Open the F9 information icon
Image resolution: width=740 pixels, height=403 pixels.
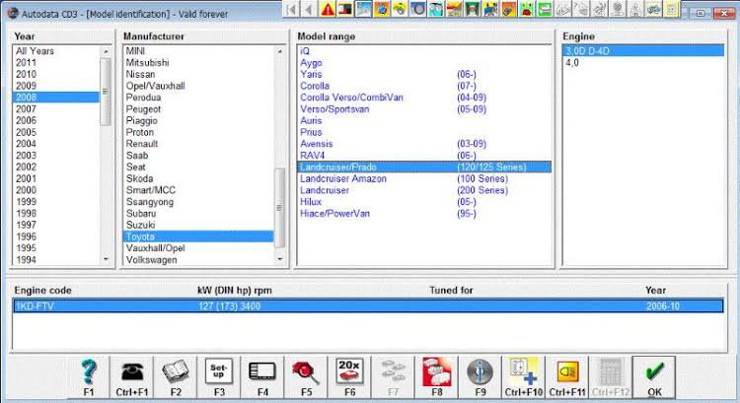coord(479,372)
